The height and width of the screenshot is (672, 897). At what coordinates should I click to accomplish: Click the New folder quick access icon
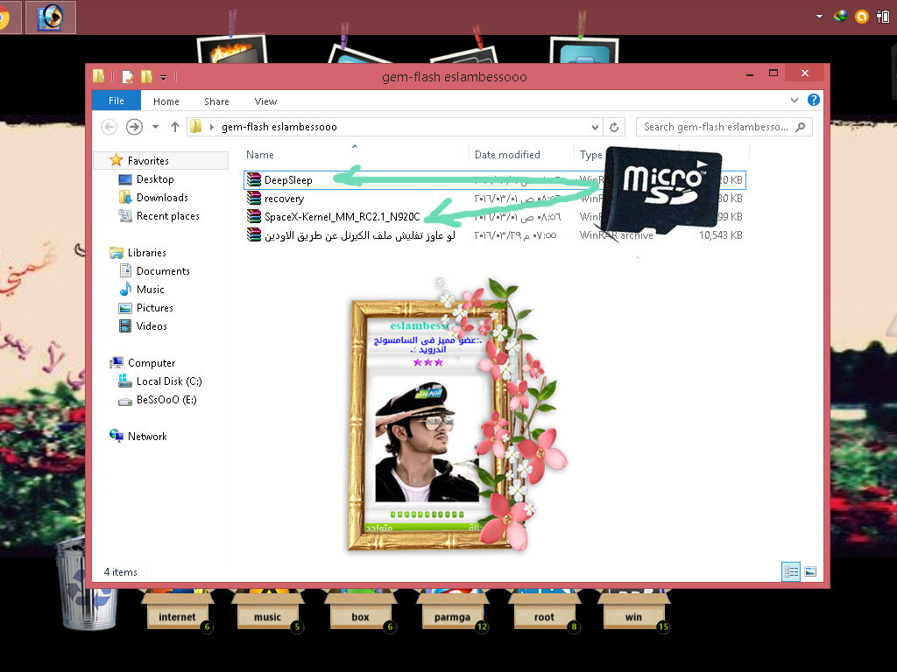146,77
